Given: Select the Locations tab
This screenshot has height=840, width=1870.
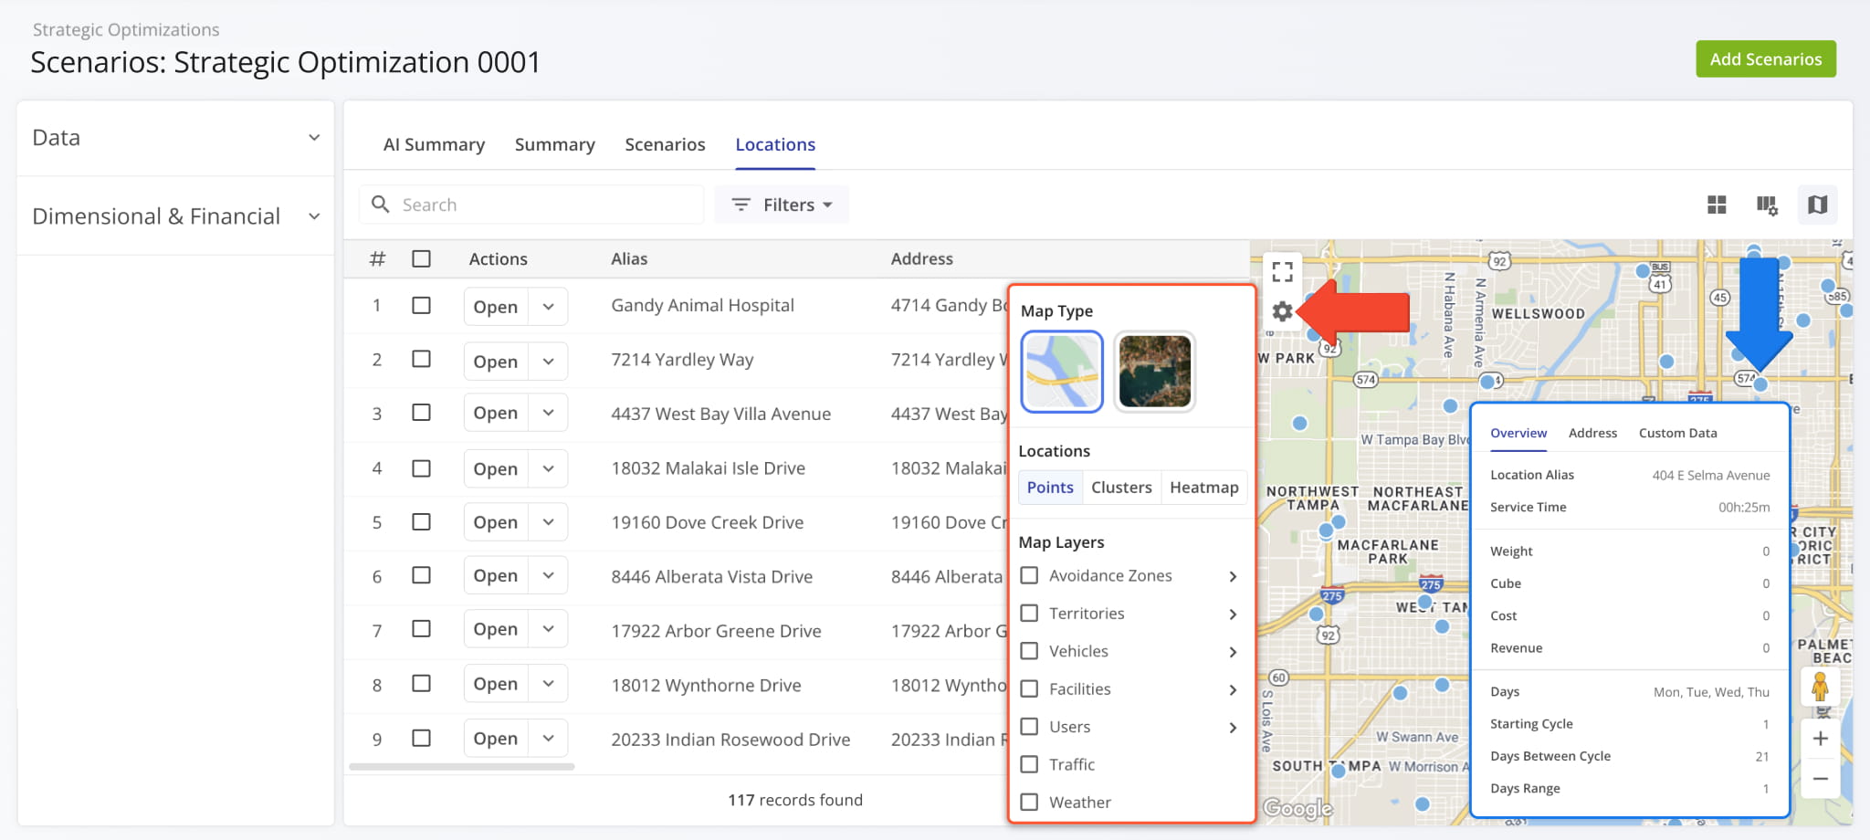Looking at the screenshot, I should (775, 144).
